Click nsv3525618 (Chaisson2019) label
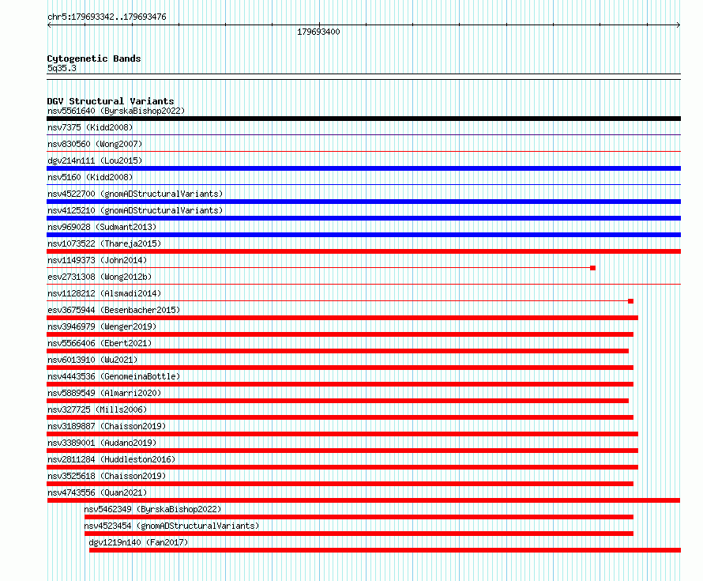Viewport: 703px width, 581px height. (x=107, y=476)
